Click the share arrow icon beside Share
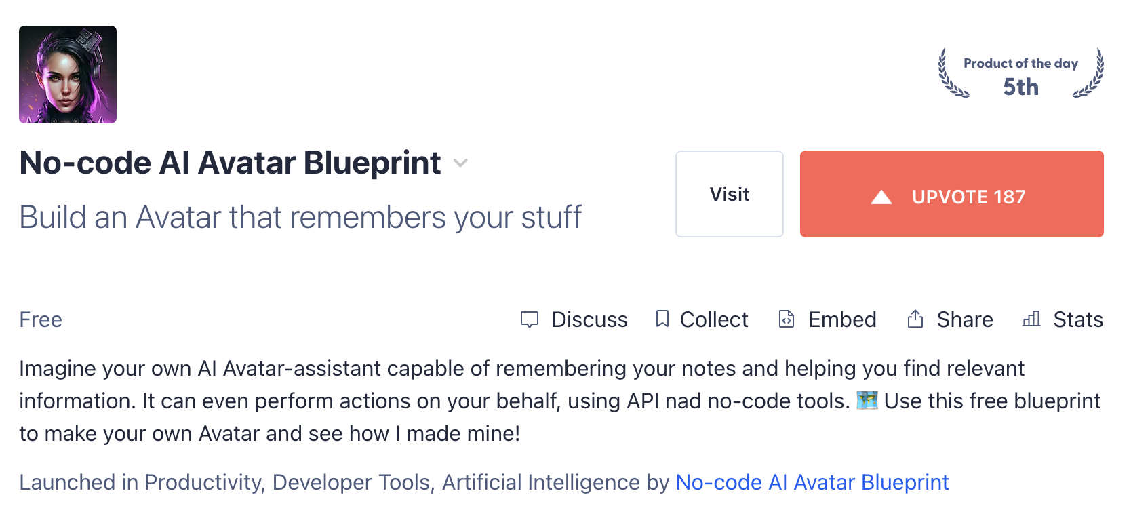Image resolution: width=1131 pixels, height=529 pixels. 915,319
